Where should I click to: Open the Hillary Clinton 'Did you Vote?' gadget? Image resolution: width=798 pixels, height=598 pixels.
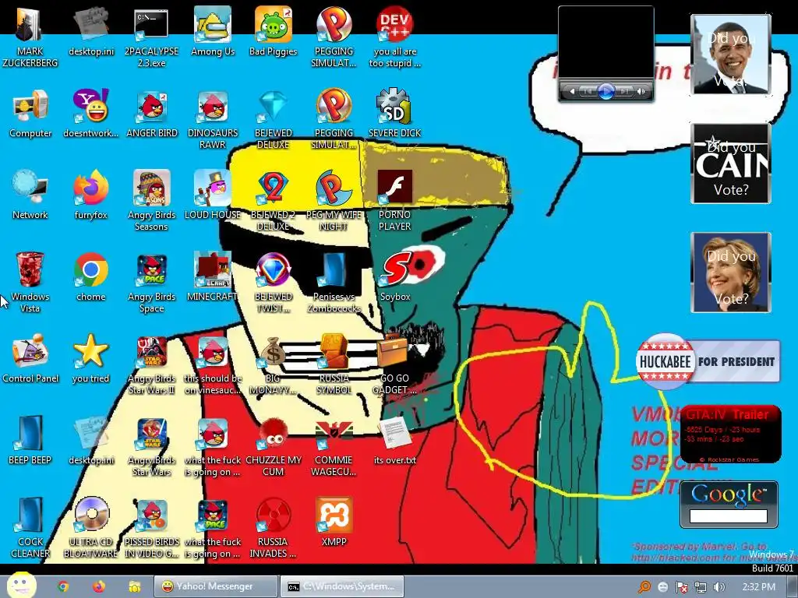[x=731, y=272]
